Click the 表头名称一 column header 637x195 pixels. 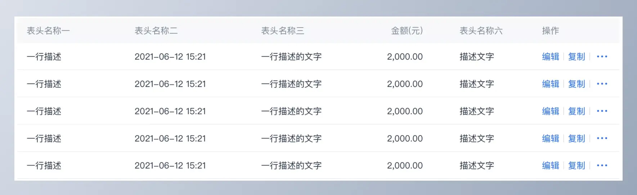tap(48, 31)
